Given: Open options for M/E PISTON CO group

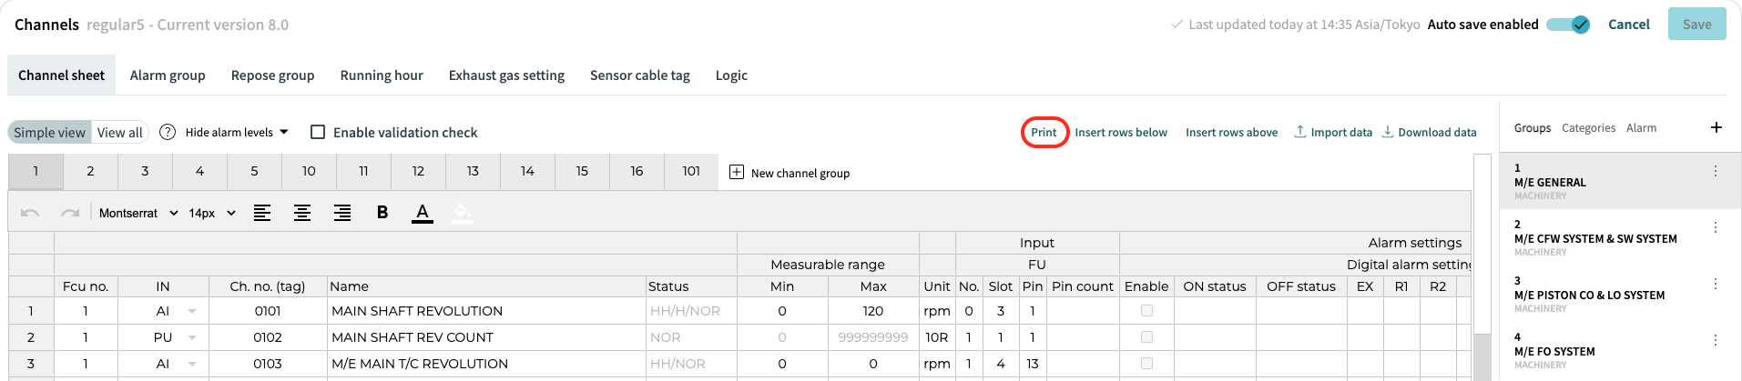Looking at the screenshot, I should tap(1716, 284).
